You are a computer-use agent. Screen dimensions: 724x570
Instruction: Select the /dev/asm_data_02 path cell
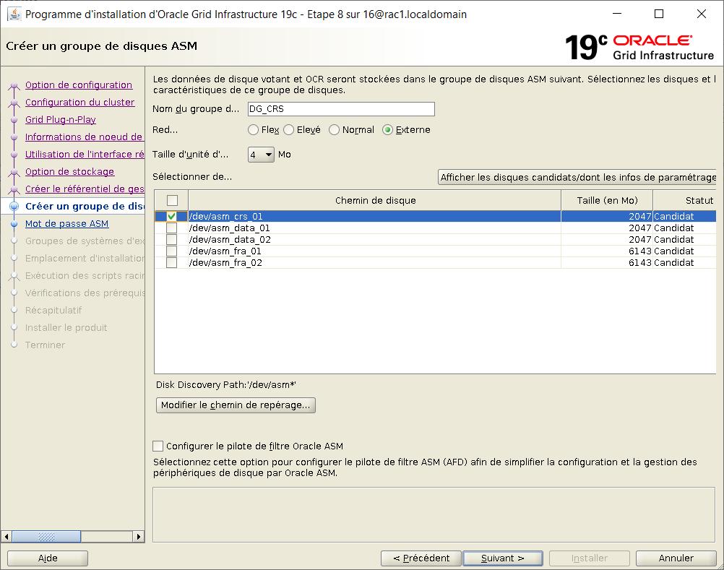coord(374,240)
